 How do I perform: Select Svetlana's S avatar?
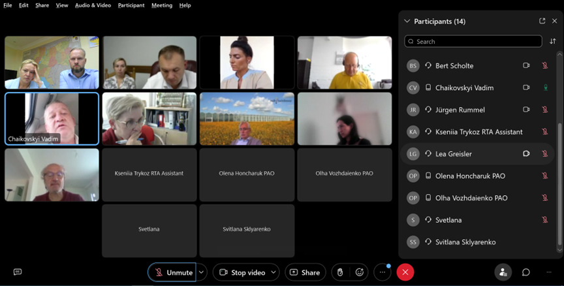point(413,220)
